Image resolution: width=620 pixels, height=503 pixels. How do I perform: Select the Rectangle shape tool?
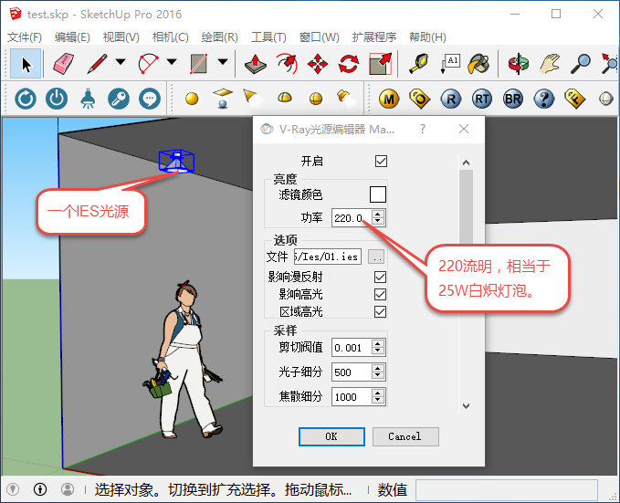pyautogui.click(x=198, y=64)
